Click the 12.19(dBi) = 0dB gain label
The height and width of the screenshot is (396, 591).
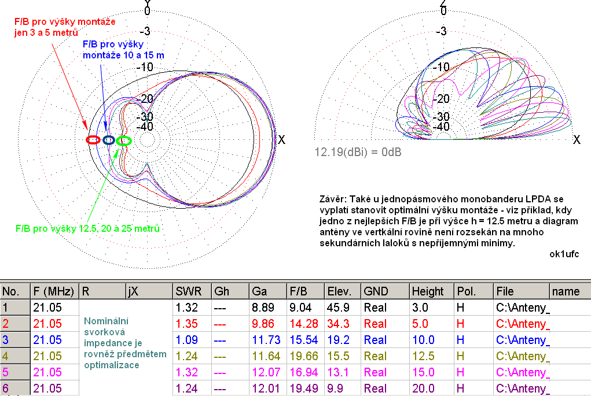click(358, 152)
